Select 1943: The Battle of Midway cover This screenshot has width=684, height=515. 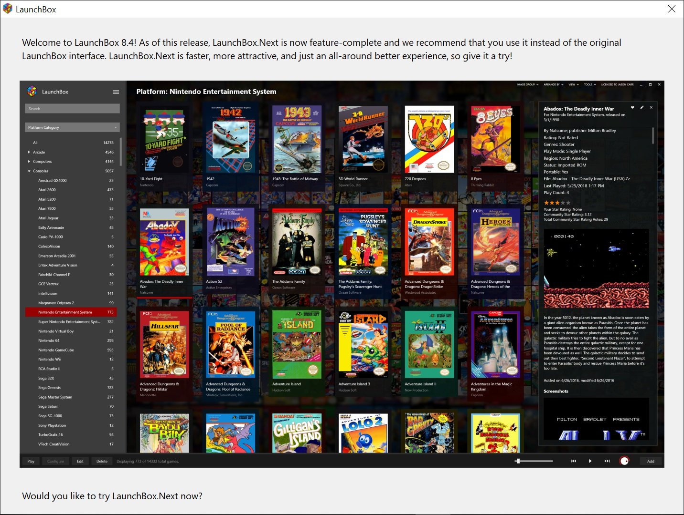pos(297,139)
